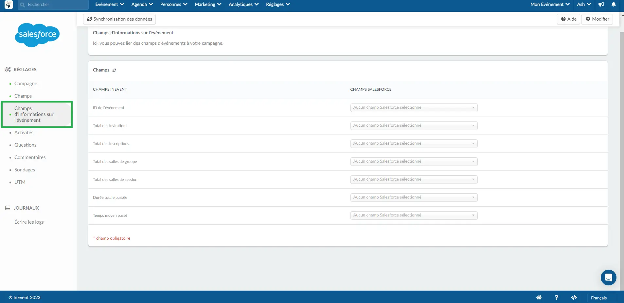Click the Journaux table icon in sidebar
Image resolution: width=624 pixels, height=303 pixels.
tap(8, 208)
